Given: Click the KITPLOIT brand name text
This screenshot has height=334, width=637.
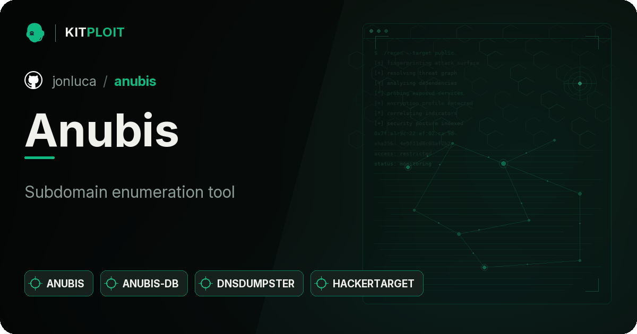Looking at the screenshot, I should tap(94, 32).
